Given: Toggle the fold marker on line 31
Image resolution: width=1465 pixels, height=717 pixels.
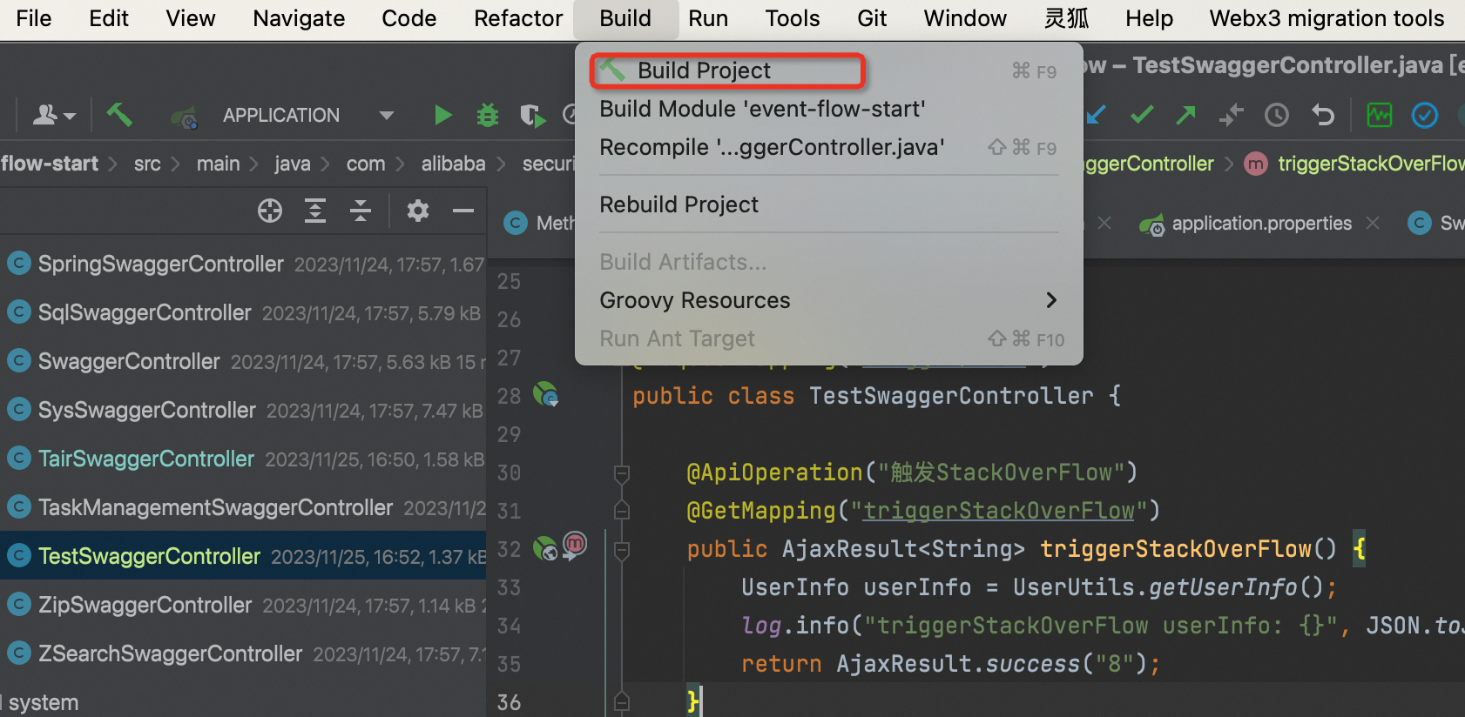Looking at the screenshot, I should 622,510.
